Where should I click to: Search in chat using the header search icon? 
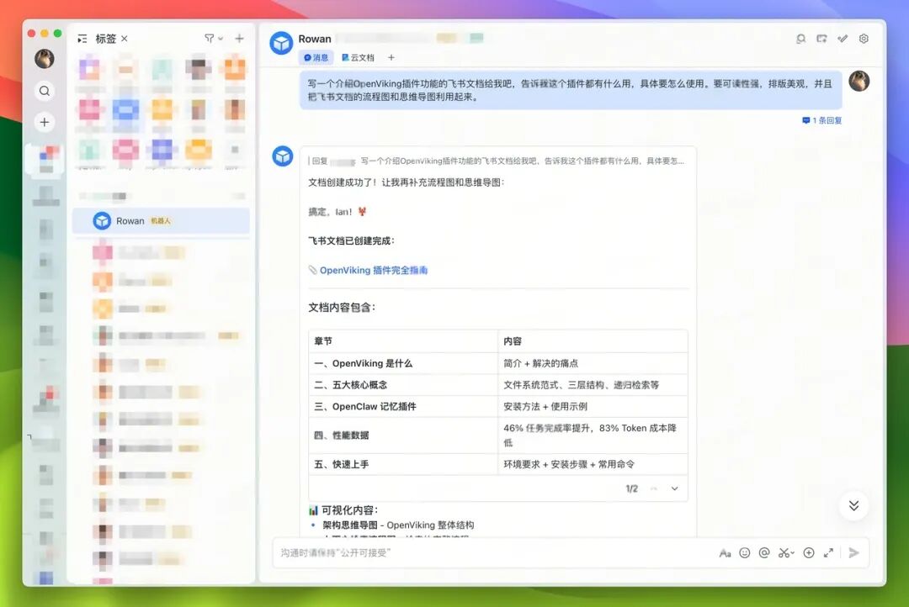[x=800, y=39]
